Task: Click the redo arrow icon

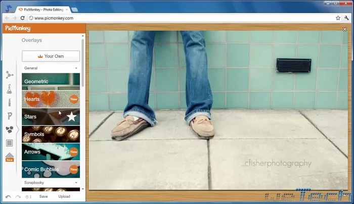Action: coord(18,196)
